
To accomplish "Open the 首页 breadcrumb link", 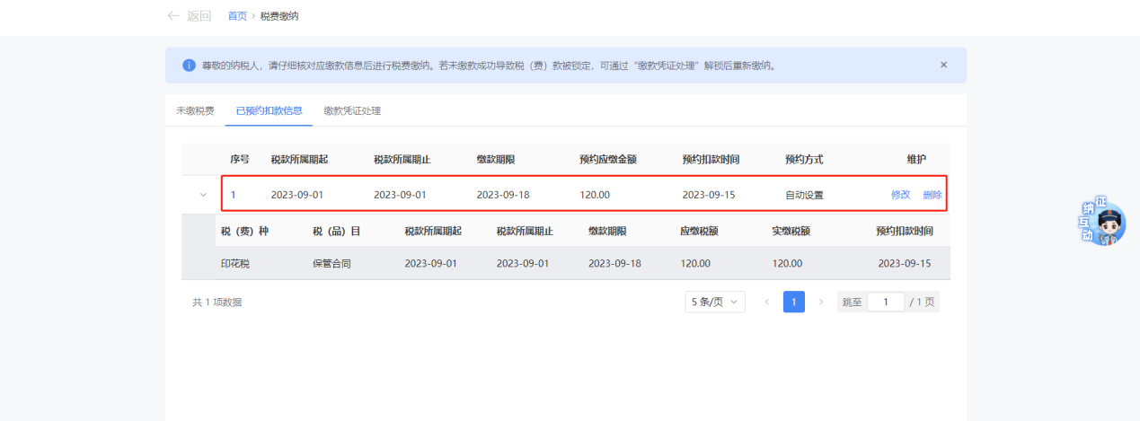I will point(237,16).
